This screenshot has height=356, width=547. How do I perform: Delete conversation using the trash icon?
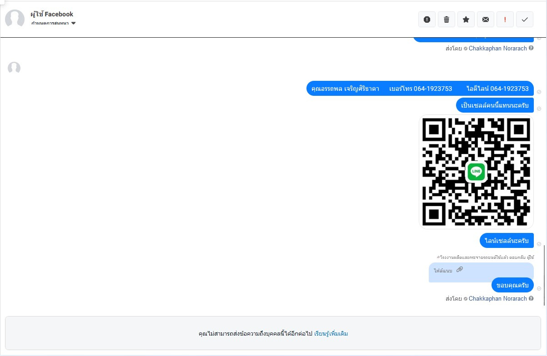(447, 20)
